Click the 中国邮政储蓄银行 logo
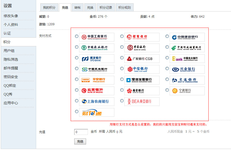Screen dimensions: 231x150 pyautogui.click(x=187, y=48)
